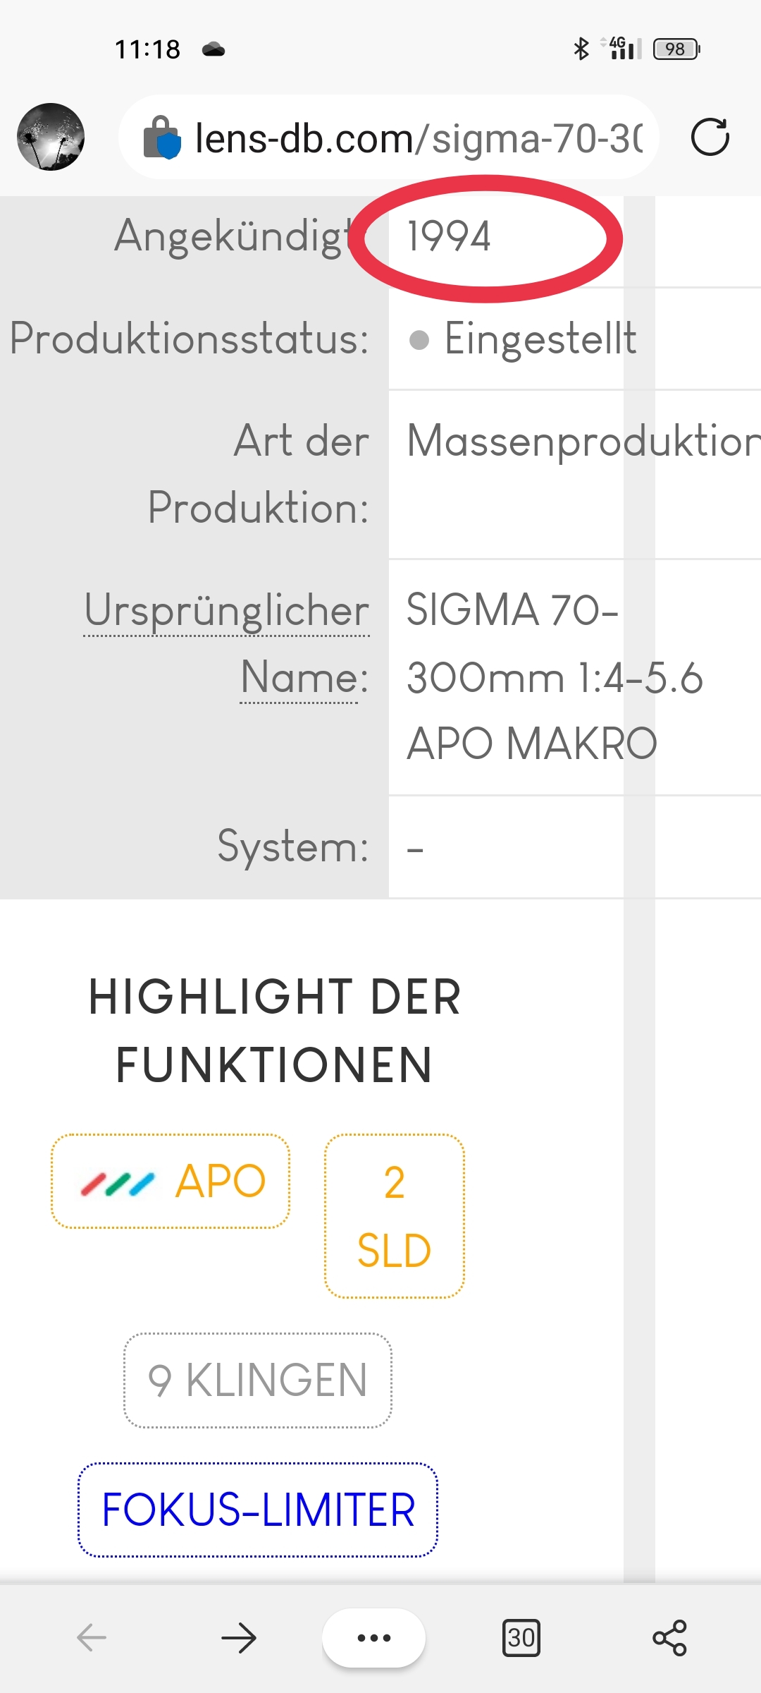This screenshot has height=1693, width=761.
Task: Tap the profile avatar picture
Action: 51,137
